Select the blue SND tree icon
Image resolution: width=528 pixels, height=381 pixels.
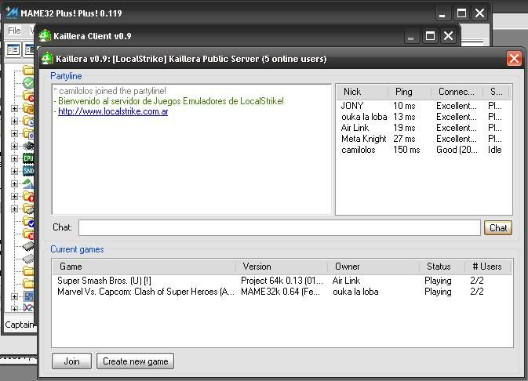coord(28,171)
